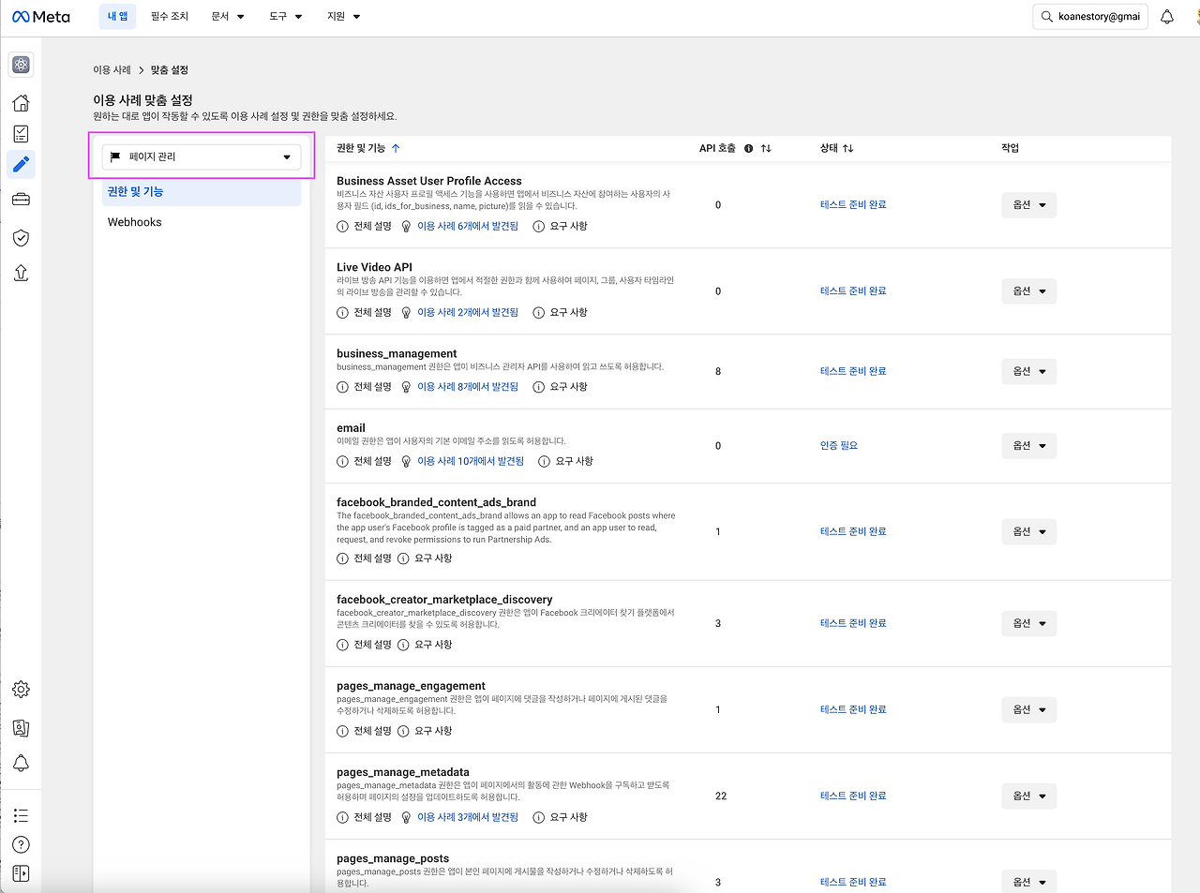
Task: Open 이용 사례 6개에서 발견됨 link
Action: 468,226
